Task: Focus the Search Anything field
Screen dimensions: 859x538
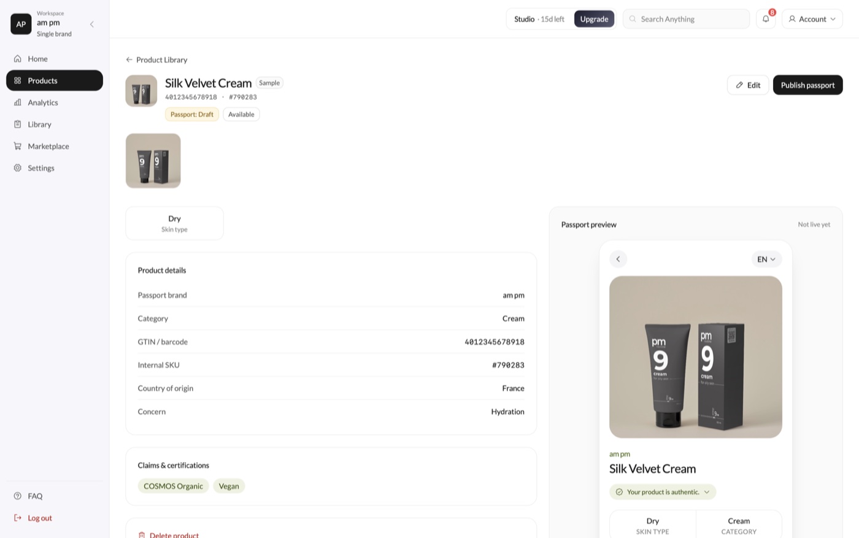Action: coord(686,19)
